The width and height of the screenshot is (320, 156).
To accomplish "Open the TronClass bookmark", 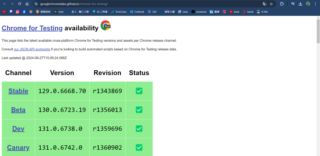I will click(119, 12).
